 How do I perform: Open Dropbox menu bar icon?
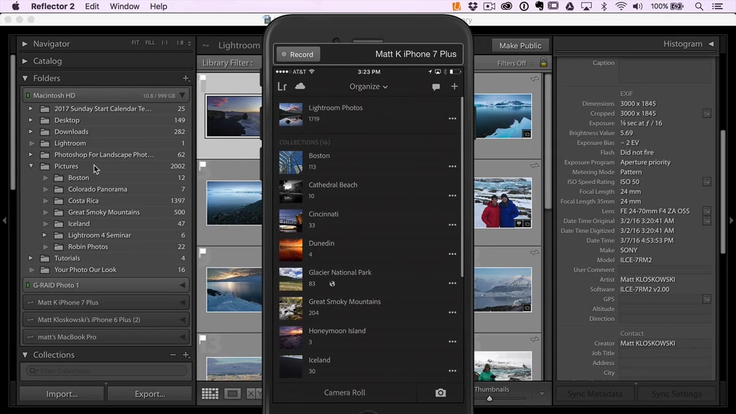pos(473,6)
